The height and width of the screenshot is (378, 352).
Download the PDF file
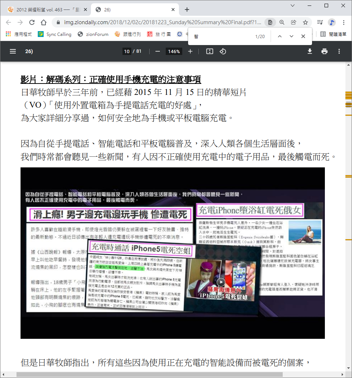coord(310,51)
